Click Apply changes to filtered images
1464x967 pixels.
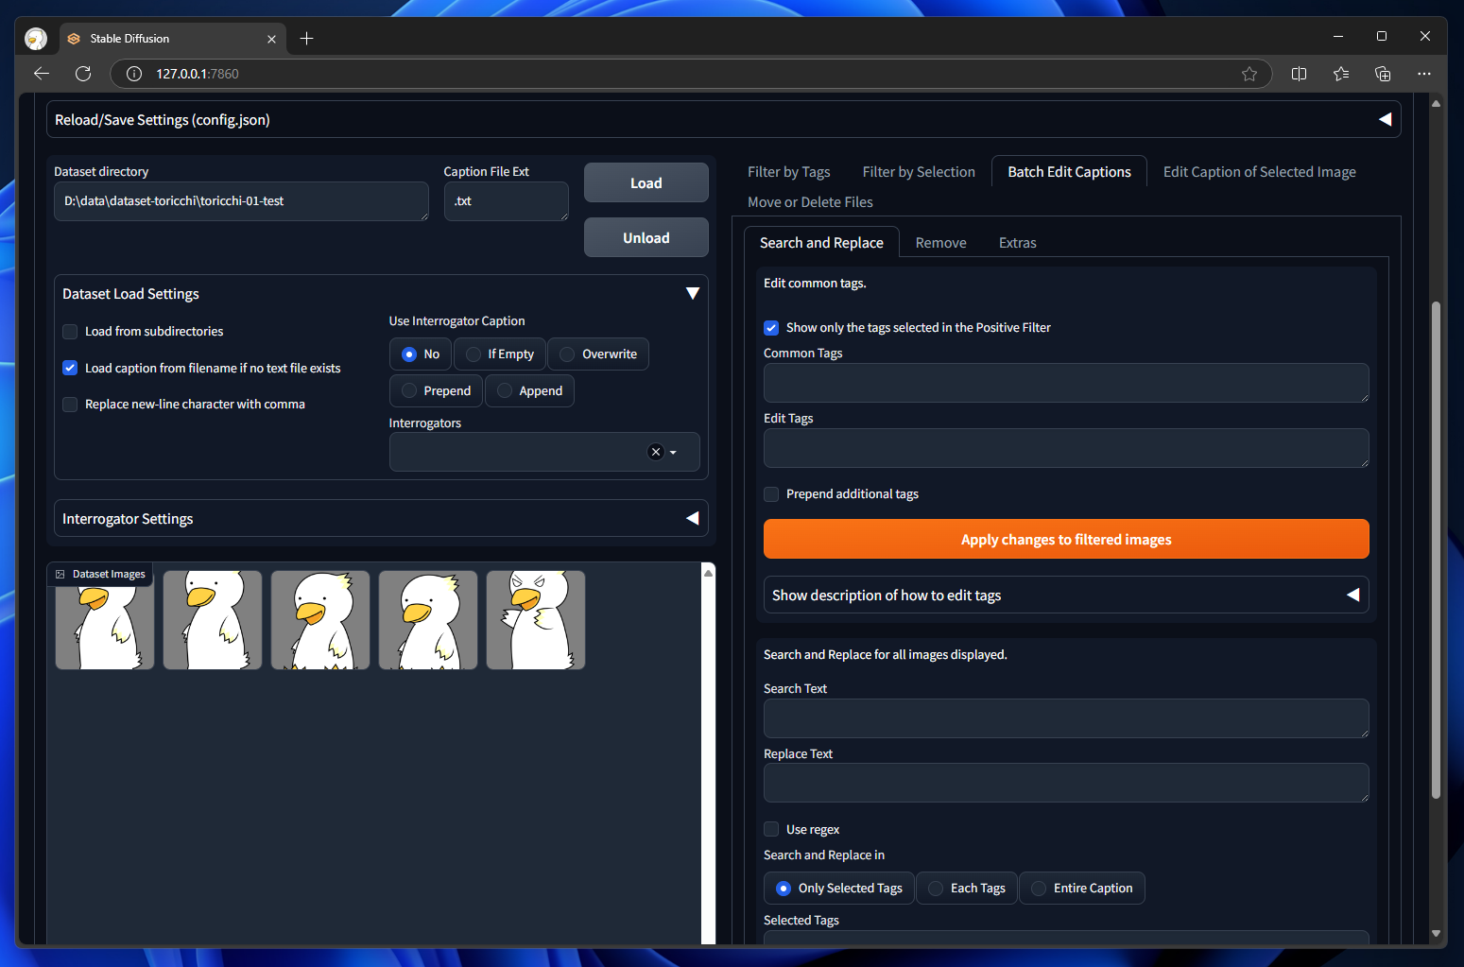pos(1065,540)
